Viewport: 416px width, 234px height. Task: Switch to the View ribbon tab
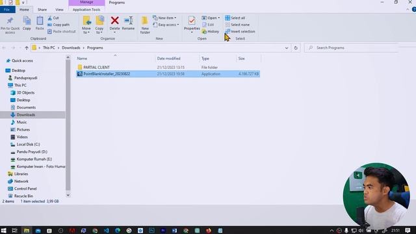pos(59,10)
